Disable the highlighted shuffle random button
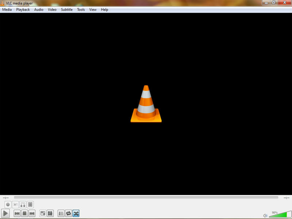The image size is (292, 219). (76, 213)
